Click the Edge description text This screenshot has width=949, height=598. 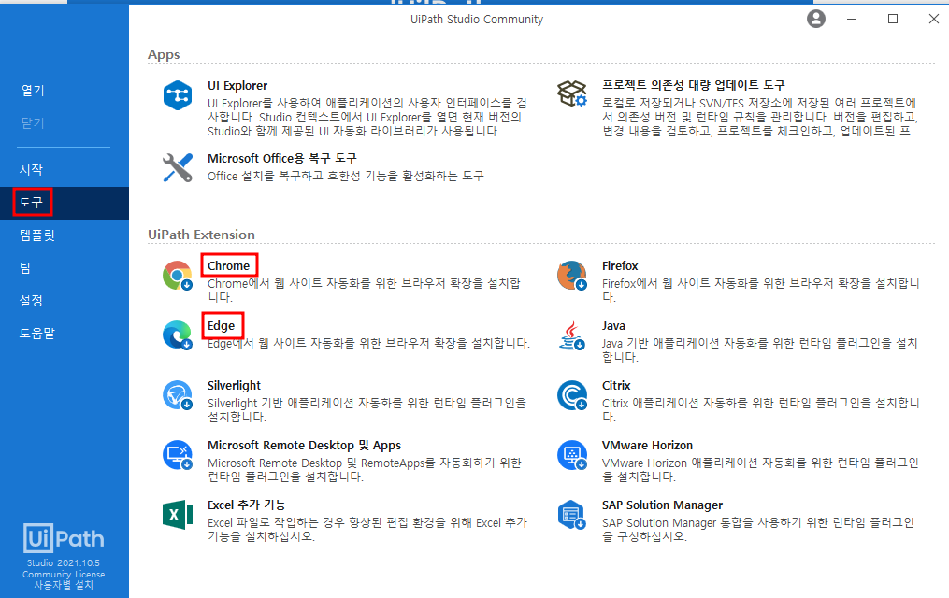coord(368,343)
